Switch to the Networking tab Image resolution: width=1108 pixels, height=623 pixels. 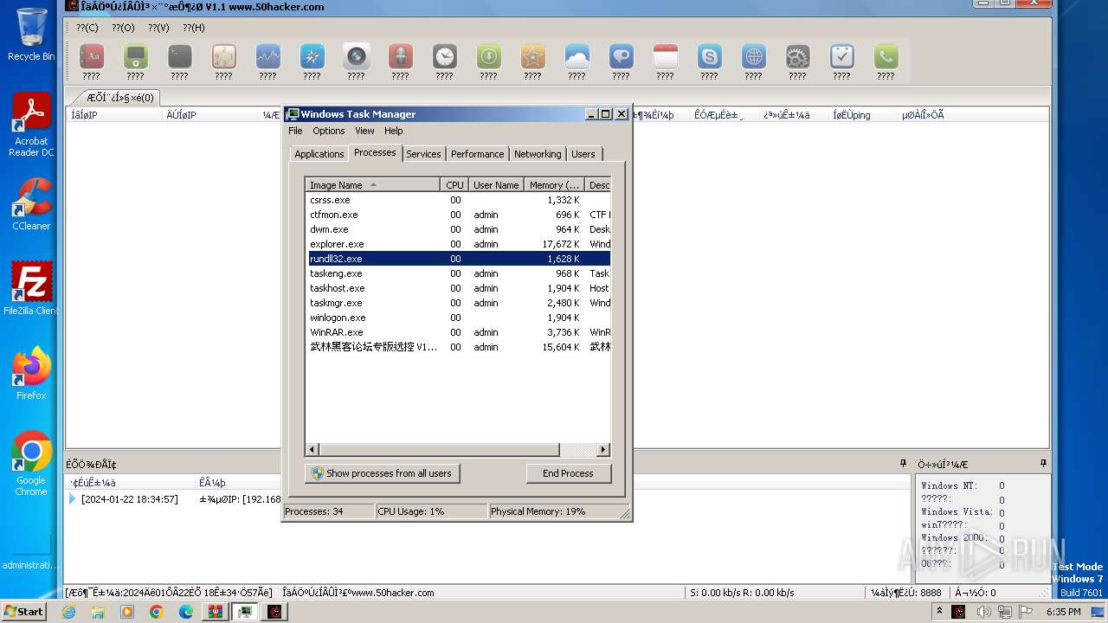click(538, 154)
